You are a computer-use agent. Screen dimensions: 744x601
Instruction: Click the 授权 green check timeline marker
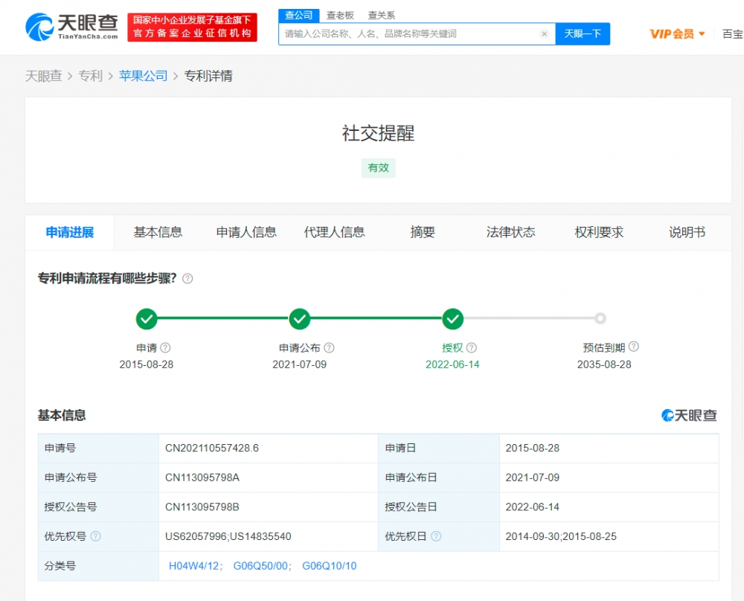point(452,319)
